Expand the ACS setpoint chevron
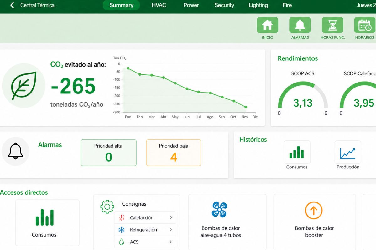 tap(170, 242)
